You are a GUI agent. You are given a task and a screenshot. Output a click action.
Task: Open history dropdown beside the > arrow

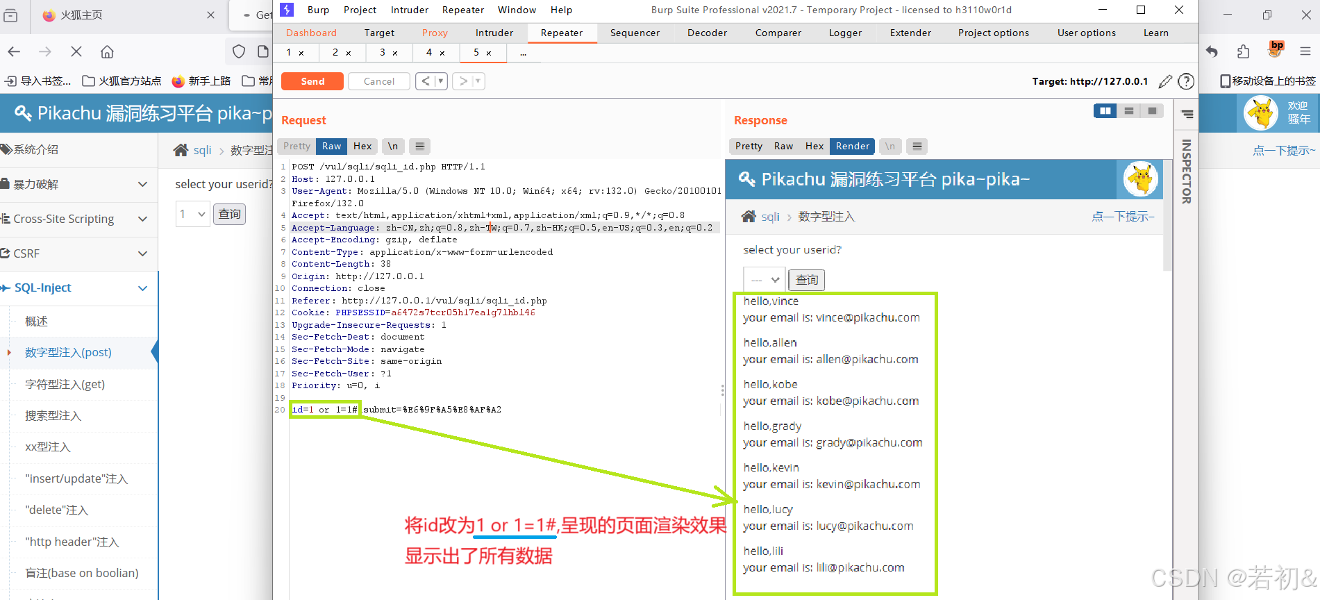[x=478, y=81]
